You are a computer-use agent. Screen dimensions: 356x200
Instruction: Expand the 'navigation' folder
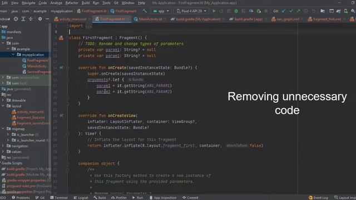(3, 146)
